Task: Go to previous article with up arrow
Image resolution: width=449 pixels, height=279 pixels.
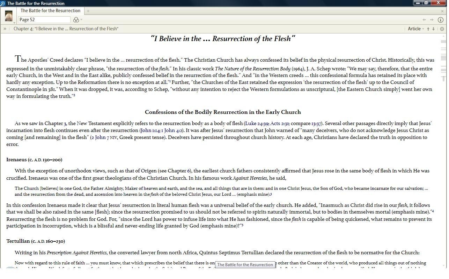Action: pyautogui.click(x=428, y=29)
